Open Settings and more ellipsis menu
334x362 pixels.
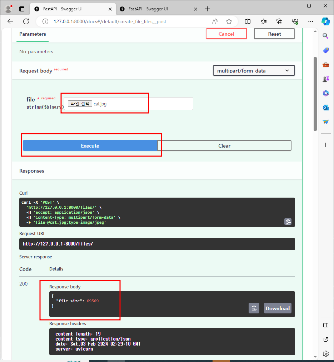click(x=311, y=21)
